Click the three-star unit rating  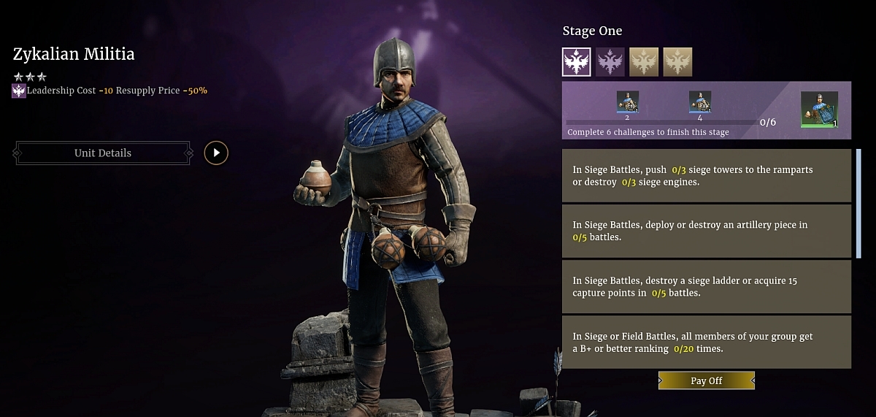[30, 77]
